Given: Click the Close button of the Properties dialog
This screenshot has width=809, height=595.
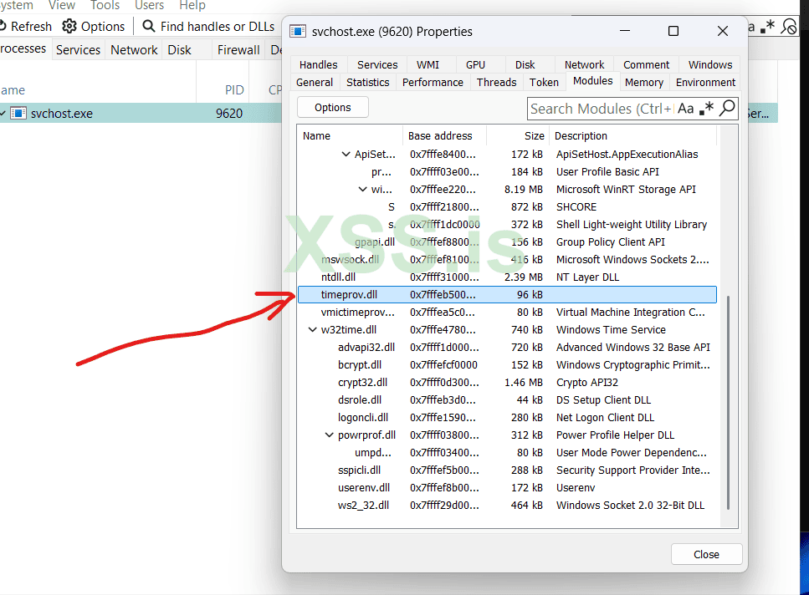Looking at the screenshot, I should (706, 554).
